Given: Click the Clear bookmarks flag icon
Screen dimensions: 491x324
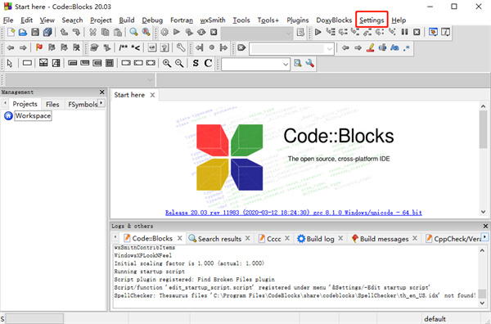Looking at the screenshot, I should [76, 47].
